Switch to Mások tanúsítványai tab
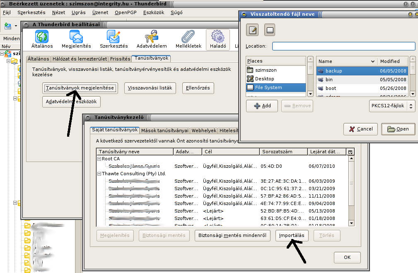Screen dimensions: 418x273 pos(165,130)
